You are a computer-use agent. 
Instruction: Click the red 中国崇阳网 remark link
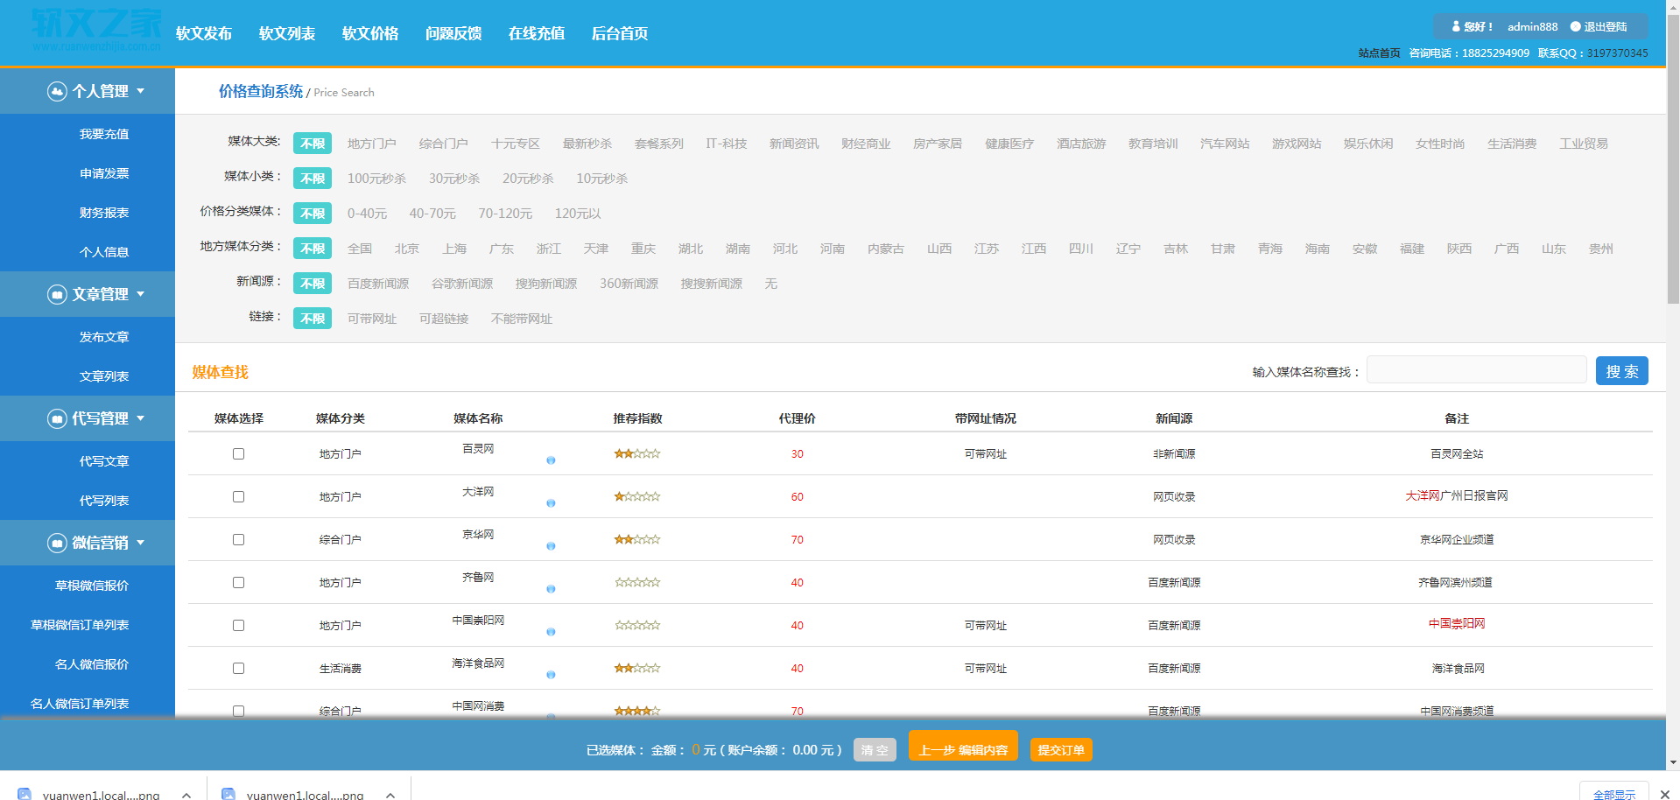[x=1457, y=623]
